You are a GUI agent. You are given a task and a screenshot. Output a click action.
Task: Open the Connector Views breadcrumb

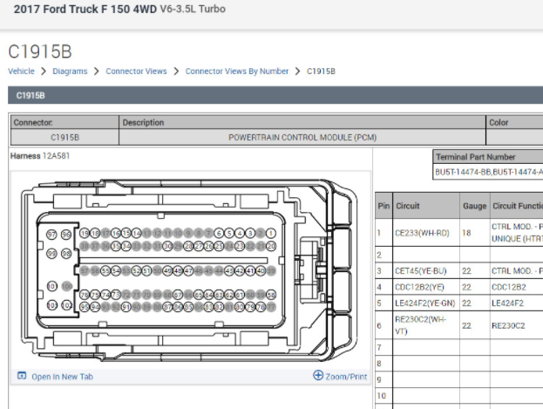(x=136, y=71)
